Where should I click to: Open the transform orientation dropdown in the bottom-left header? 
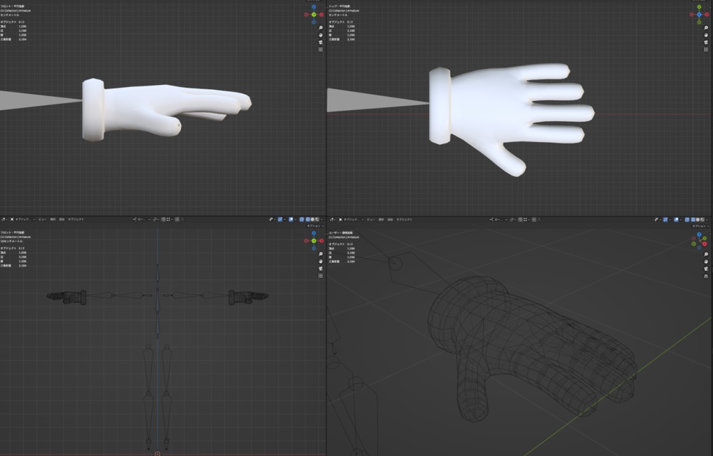[141, 219]
